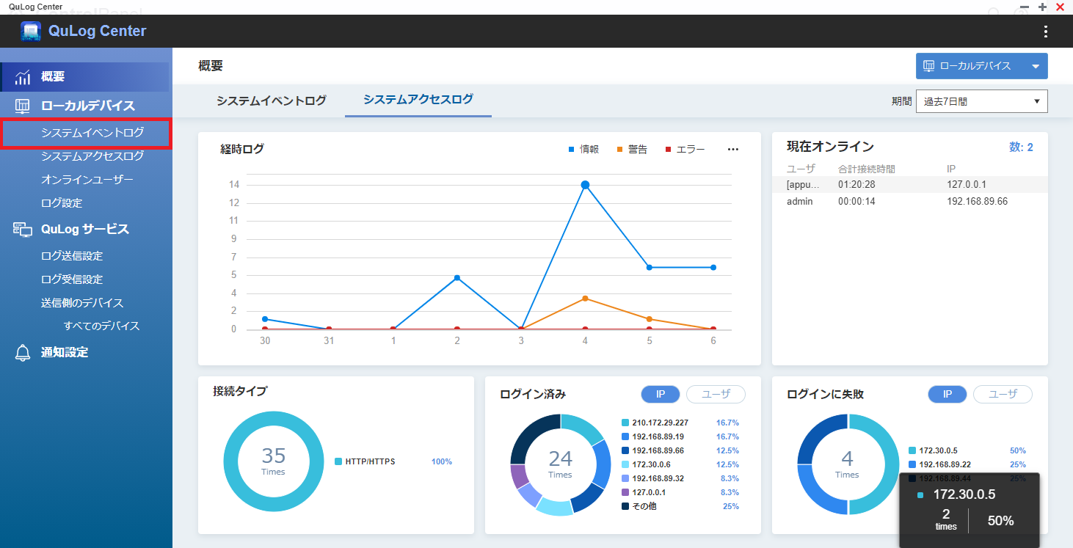The image size is (1073, 548).
Task: Open 概要 in the sidebar
Action: tap(84, 77)
